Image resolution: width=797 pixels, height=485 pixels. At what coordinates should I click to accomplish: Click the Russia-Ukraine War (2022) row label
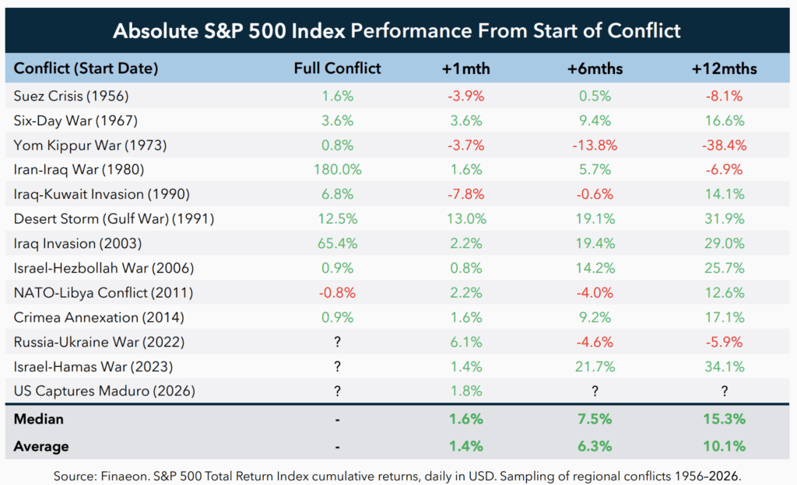(99, 342)
